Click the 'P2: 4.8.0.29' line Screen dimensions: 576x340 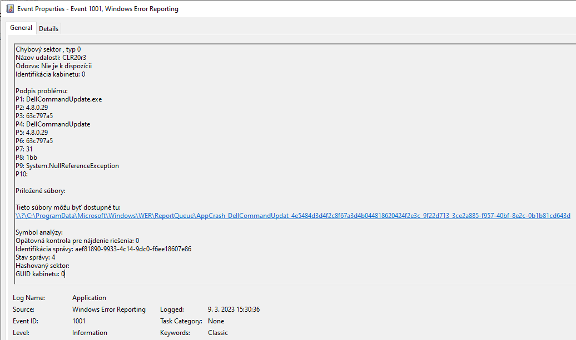(x=32, y=108)
